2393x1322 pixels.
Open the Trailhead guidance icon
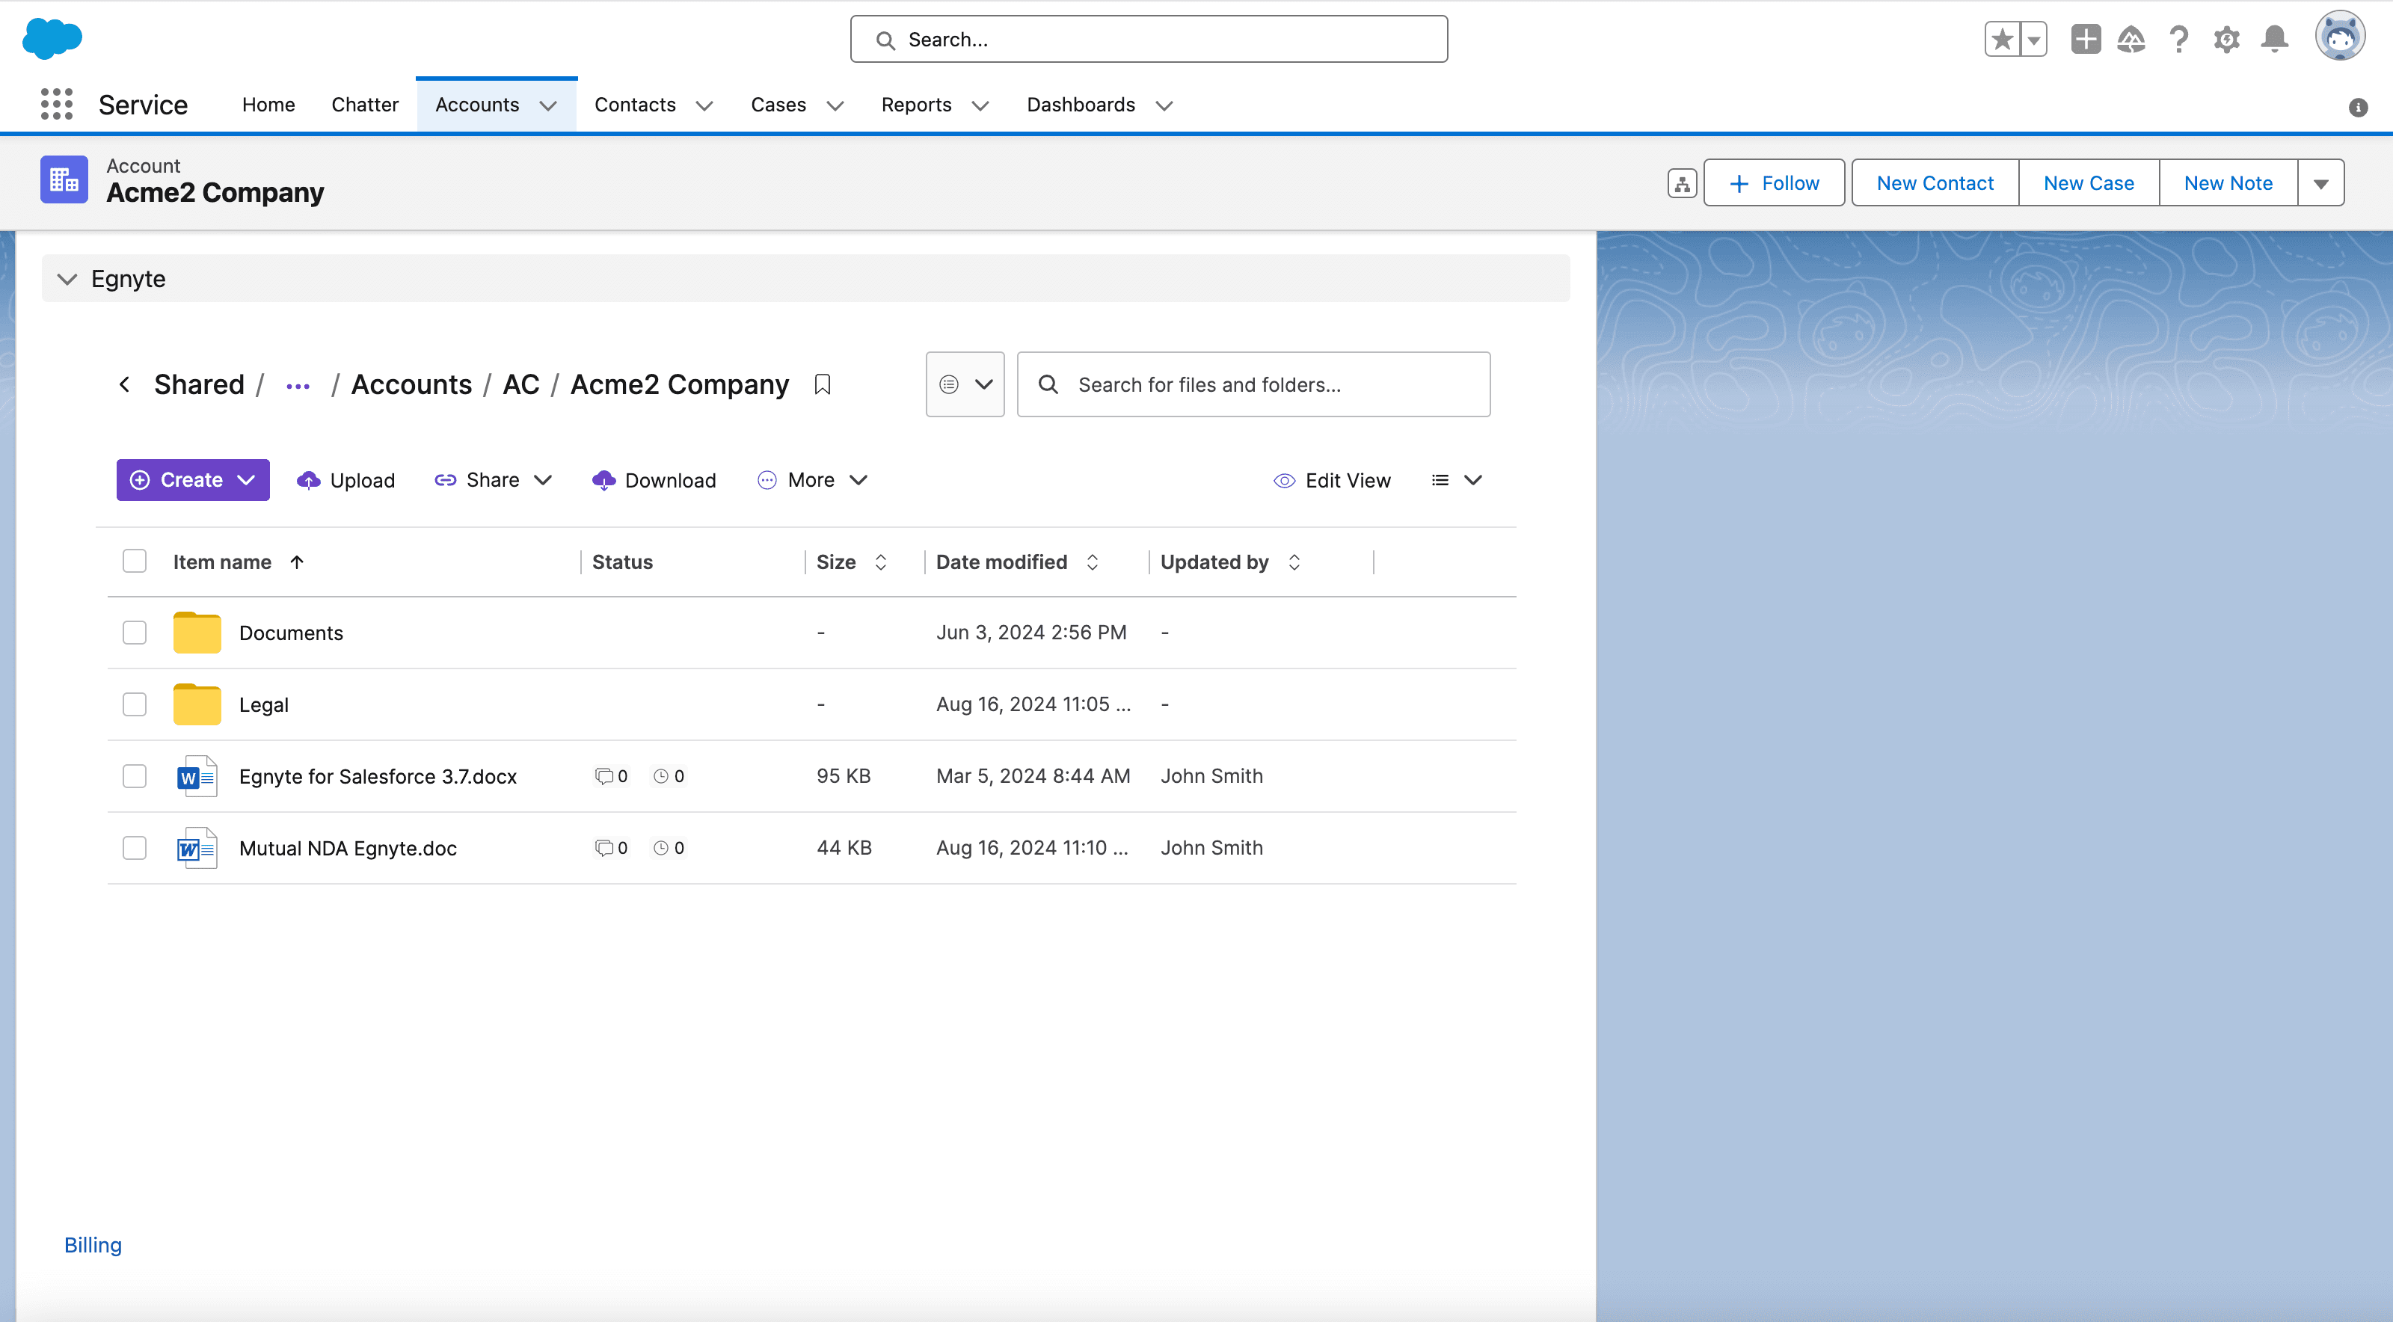tap(2131, 39)
